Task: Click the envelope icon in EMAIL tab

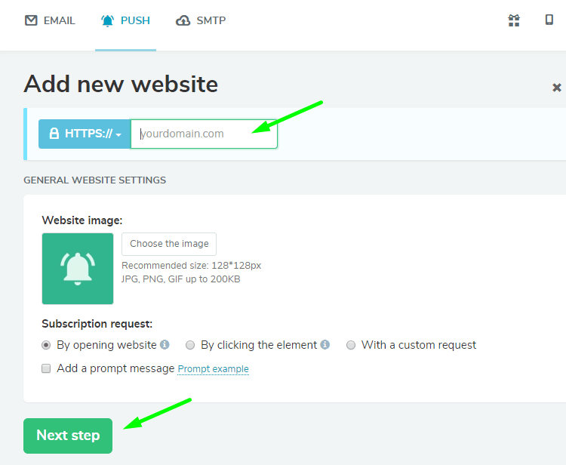Action: 31,20
